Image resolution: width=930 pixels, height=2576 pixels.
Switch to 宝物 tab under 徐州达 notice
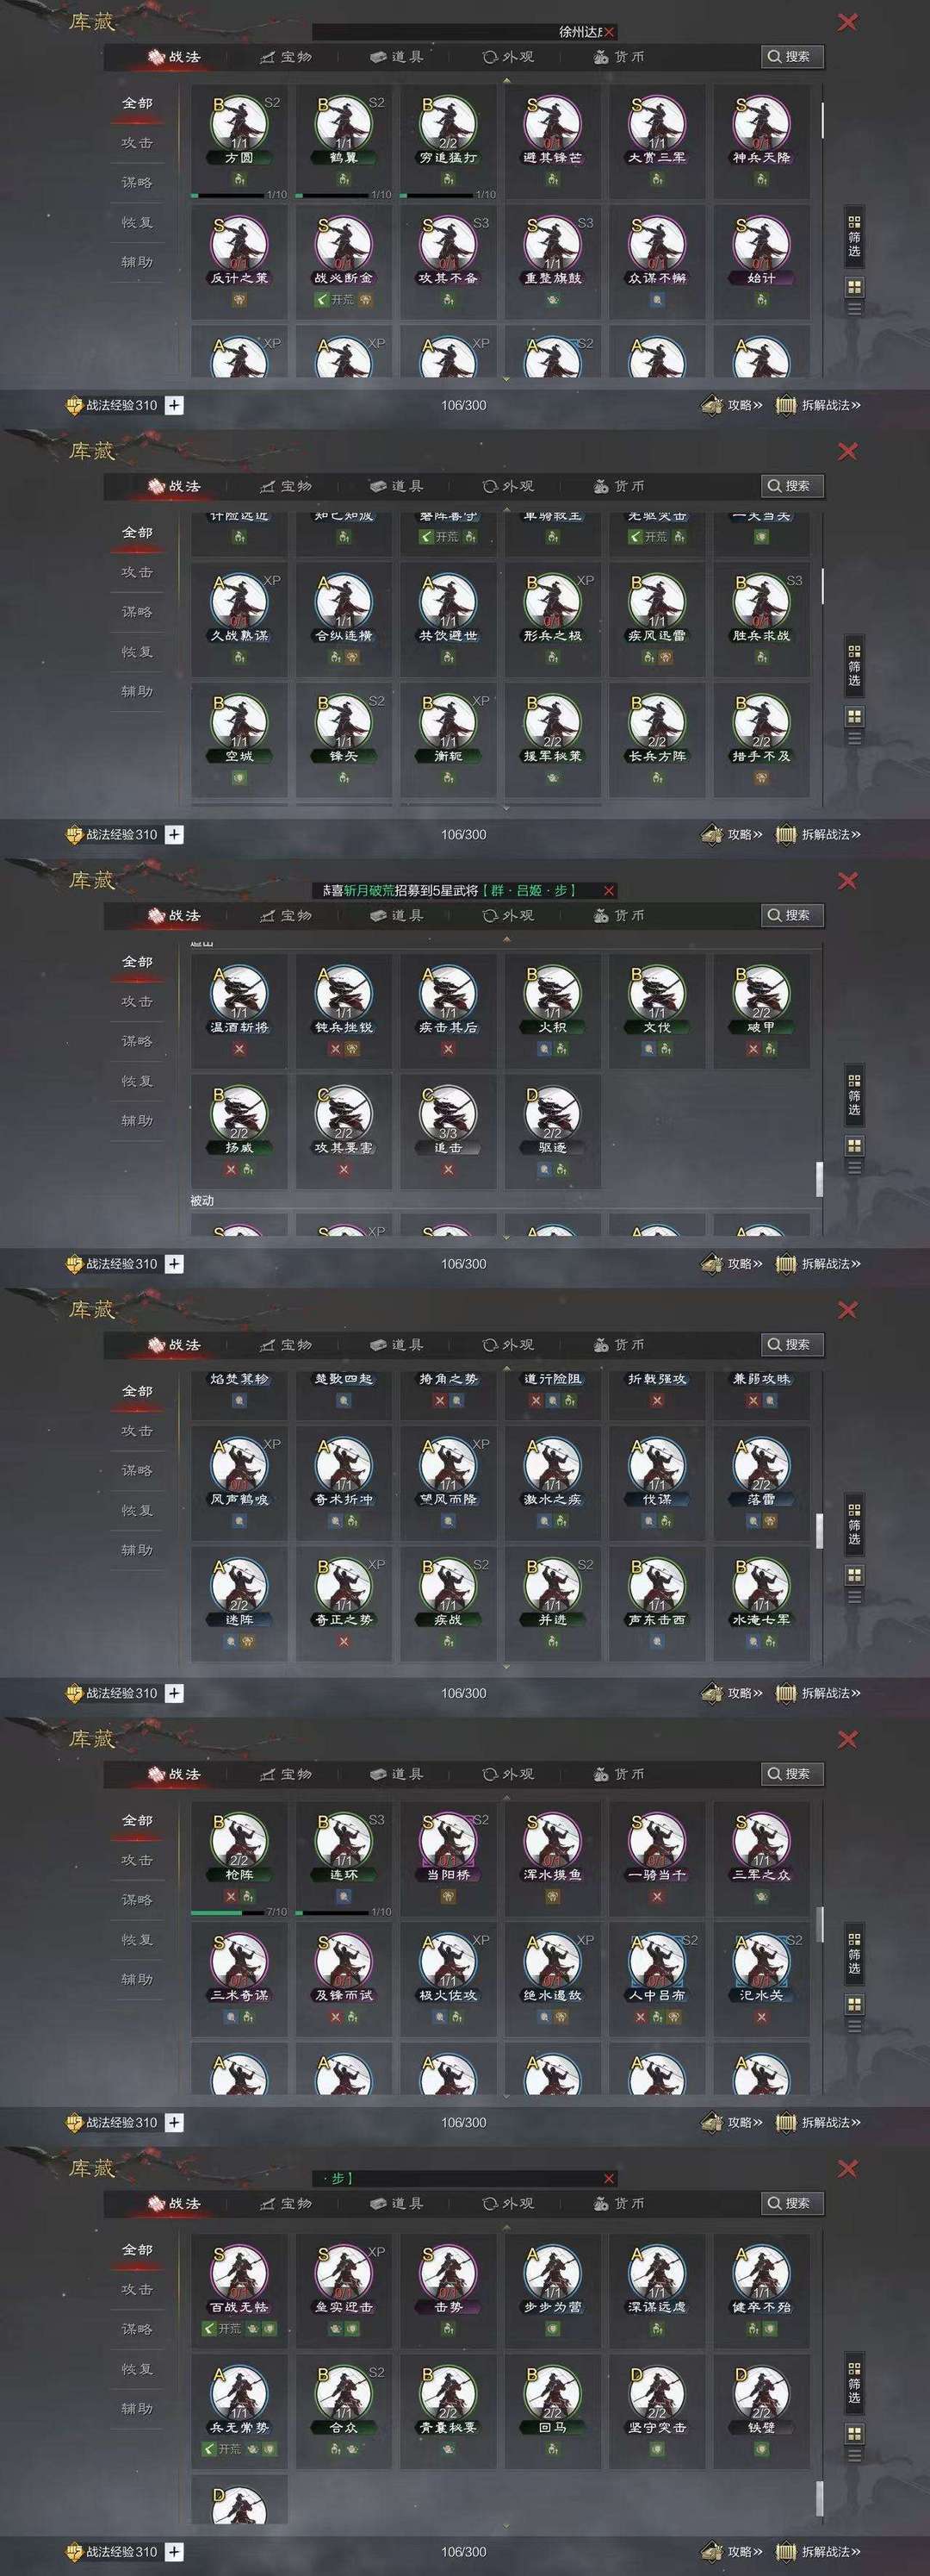(286, 57)
